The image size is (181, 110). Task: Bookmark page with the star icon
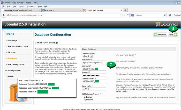(122, 15)
